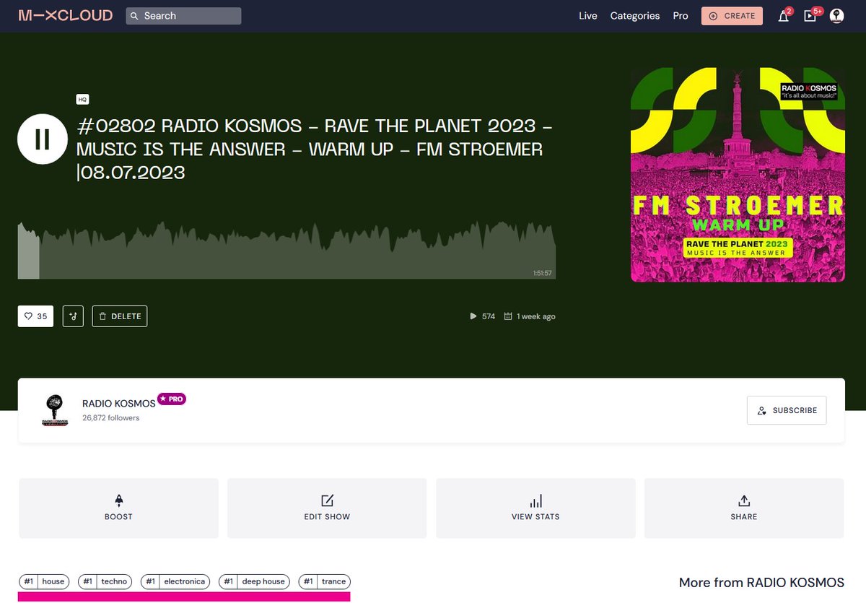Open the #1 trance tag
This screenshot has width=866, height=603.
(x=324, y=581)
